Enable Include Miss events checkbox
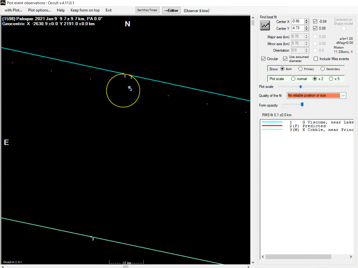 pyautogui.click(x=316, y=59)
